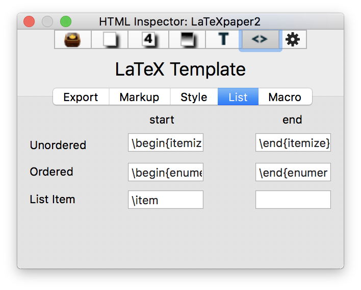Select the blank white page icon
This screenshot has height=290, width=361.
110,40
